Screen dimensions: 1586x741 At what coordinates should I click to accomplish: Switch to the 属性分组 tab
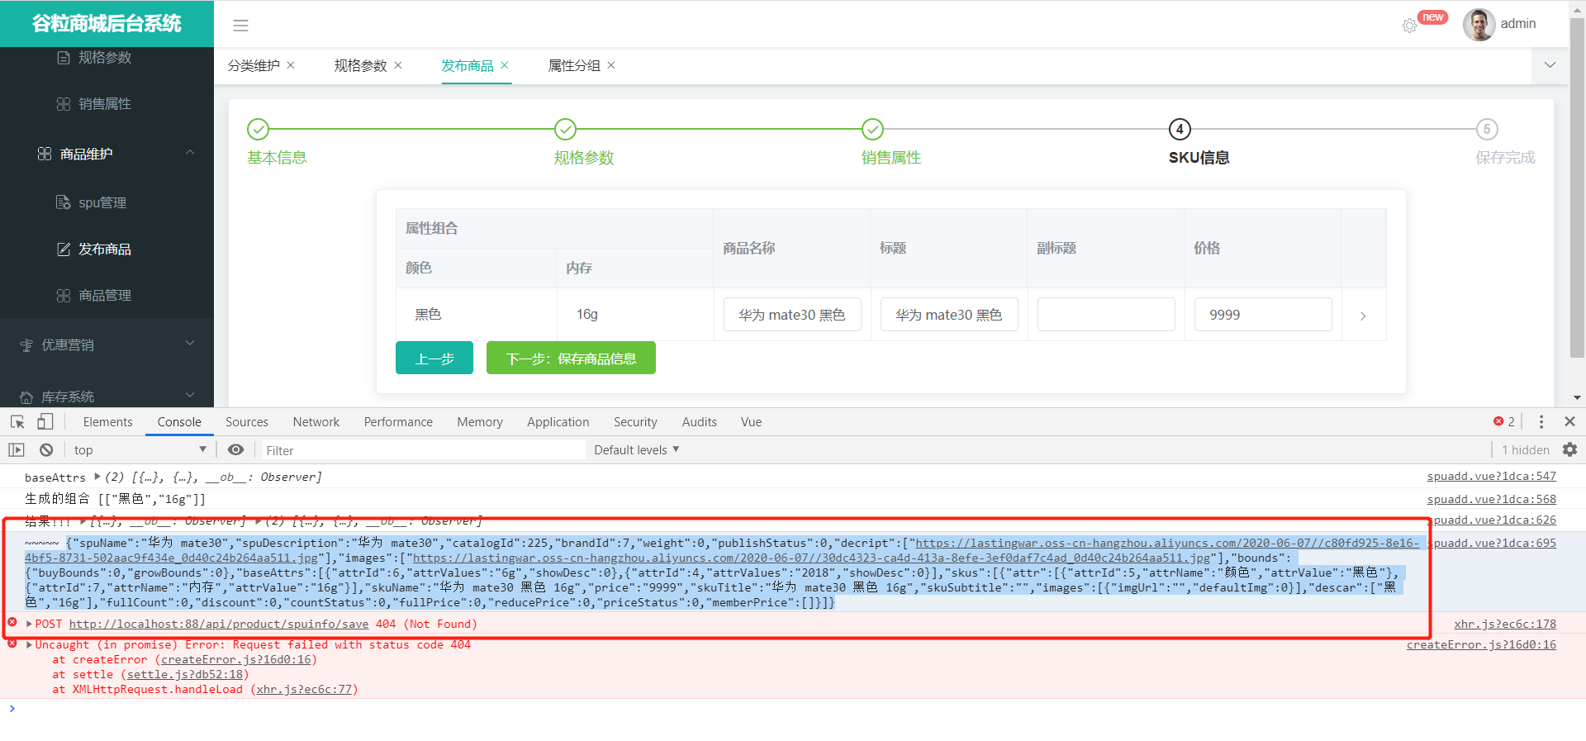tap(574, 65)
